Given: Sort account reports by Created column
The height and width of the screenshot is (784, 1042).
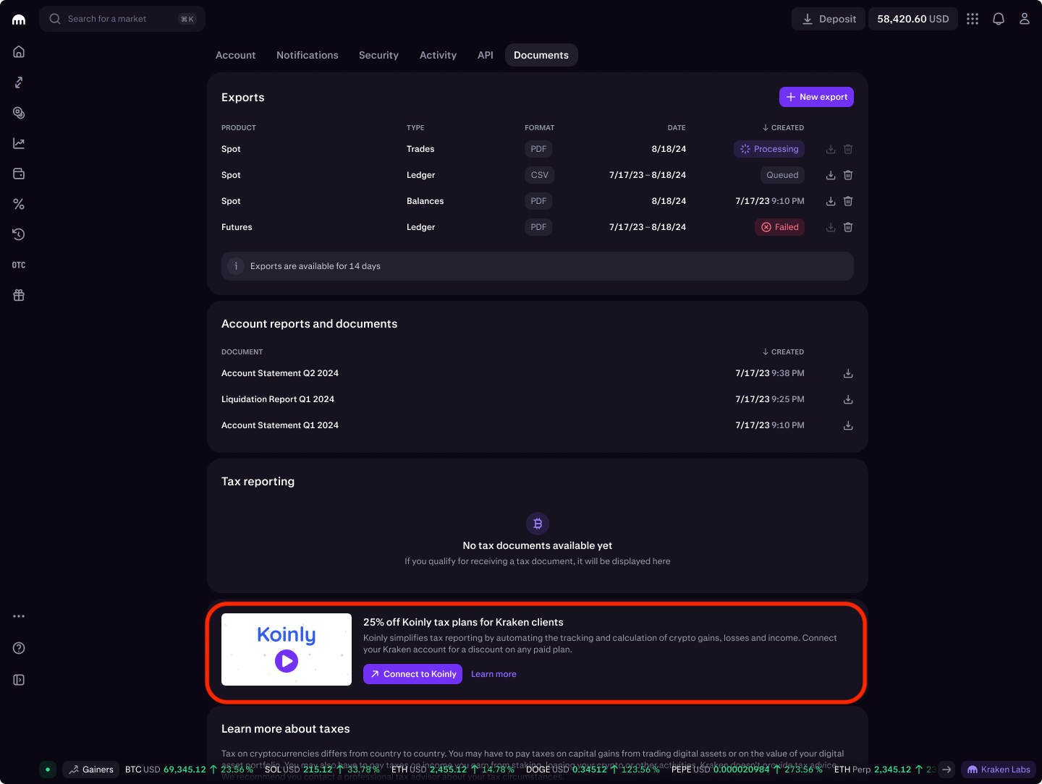Looking at the screenshot, I should pyautogui.click(x=783, y=351).
